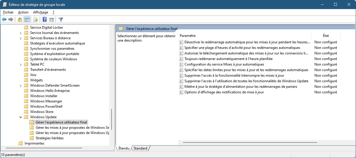Click the Export list toolbar icon
Image resolution: width=356 pixels, height=158 pixels.
(x=36, y=20)
